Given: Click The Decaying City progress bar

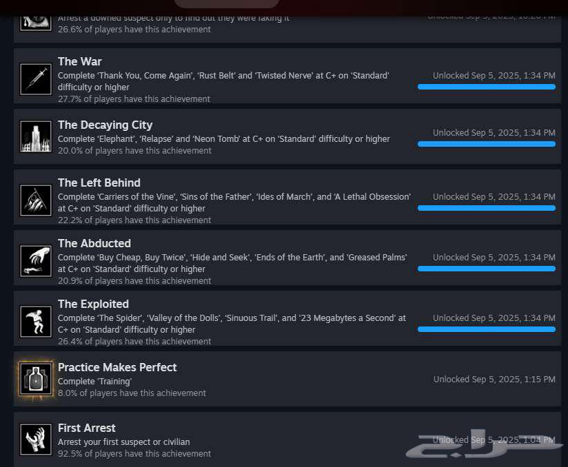Looking at the screenshot, I should click(487, 144).
